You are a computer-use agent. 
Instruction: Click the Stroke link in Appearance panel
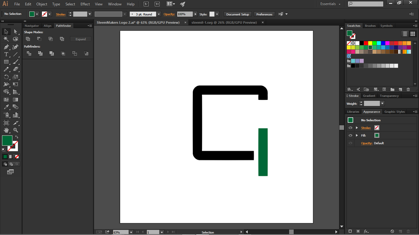point(366,128)
